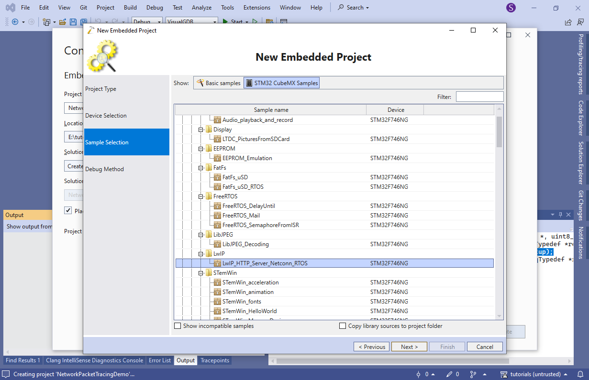The height and width of the screenshot is (380, 589).
Task: Toggle the STM32 CubeMX Samples view
Action: [x=281, y=83]
